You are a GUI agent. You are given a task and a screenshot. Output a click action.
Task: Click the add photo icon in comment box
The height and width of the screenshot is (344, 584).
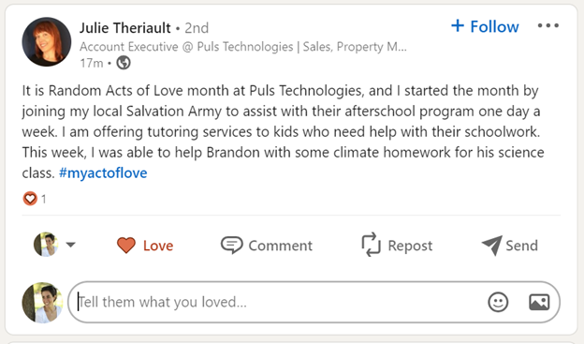[x=539, y=302]
